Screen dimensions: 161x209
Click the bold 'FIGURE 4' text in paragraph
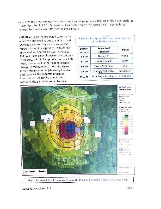pyautogui.click(x=25, y=37)
